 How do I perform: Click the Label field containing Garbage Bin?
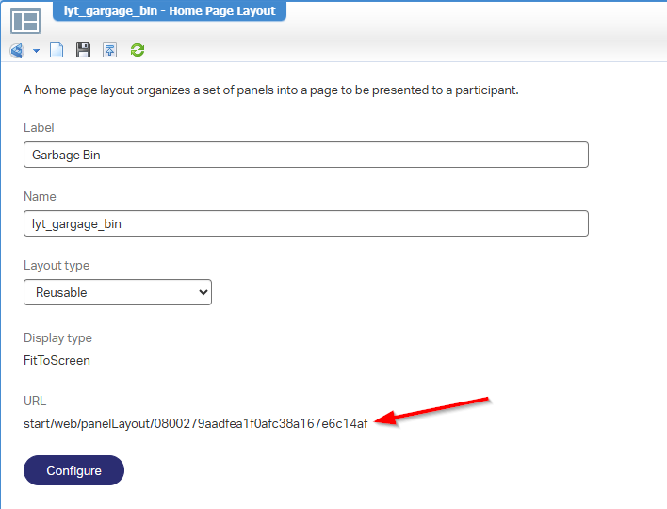pos(305,155)
